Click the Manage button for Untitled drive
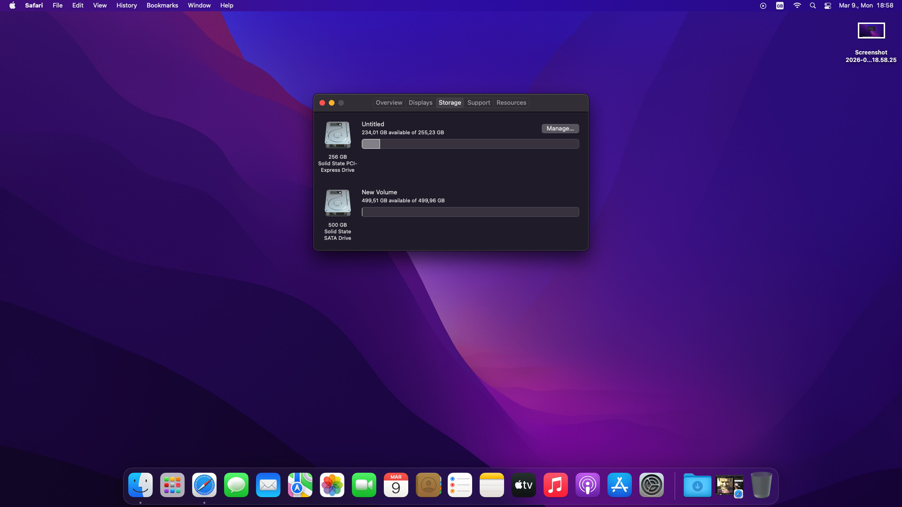 click(560, 128)
